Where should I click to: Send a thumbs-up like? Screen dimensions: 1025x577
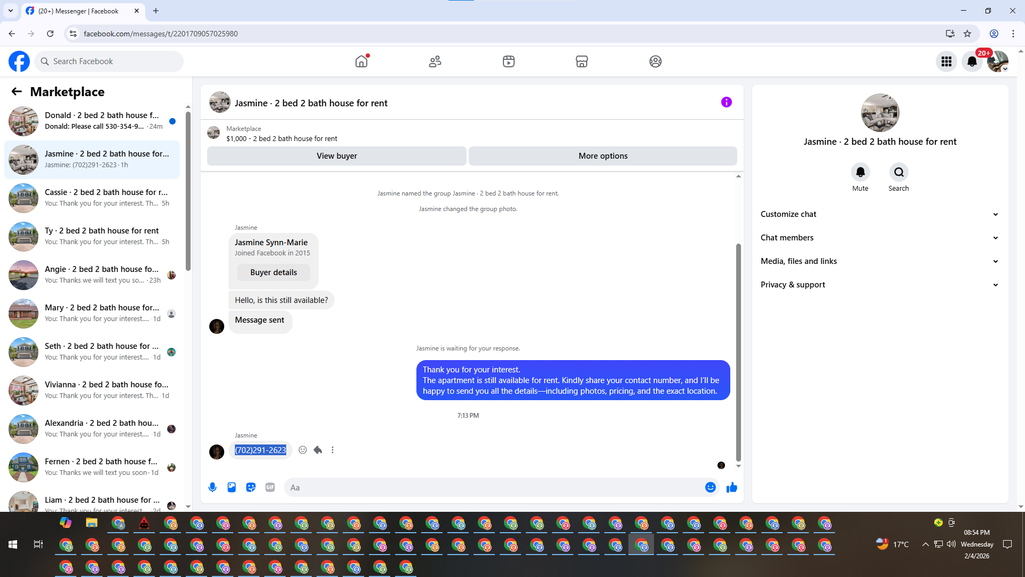731,487
